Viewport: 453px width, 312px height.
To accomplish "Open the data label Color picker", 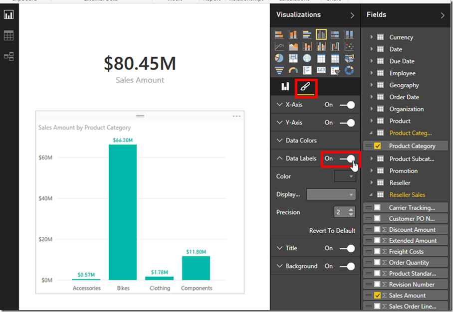I will tap(345, 176).
